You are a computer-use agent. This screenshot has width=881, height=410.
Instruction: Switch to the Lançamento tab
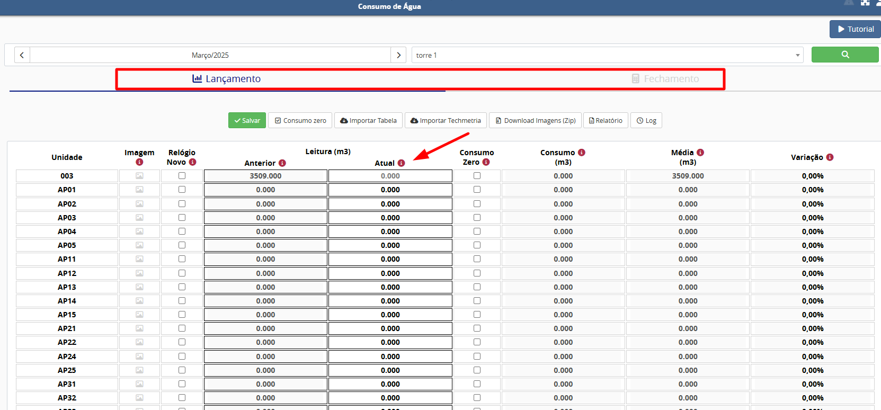[x=227, y=79]
